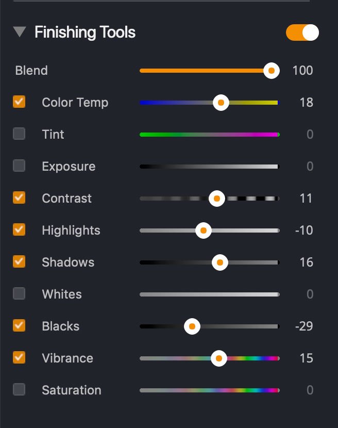Disable the Blacks adjustment checkbox
Image resolution: width=338 pixels, height=428 pixels.
coord(19,326)
